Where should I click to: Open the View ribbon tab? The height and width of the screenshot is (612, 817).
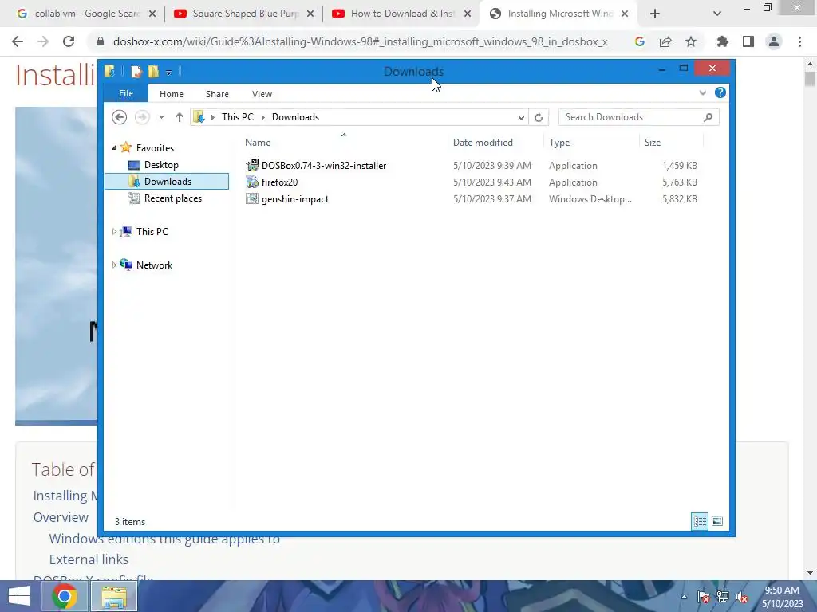pyautogui.click(x=262, y=94)
